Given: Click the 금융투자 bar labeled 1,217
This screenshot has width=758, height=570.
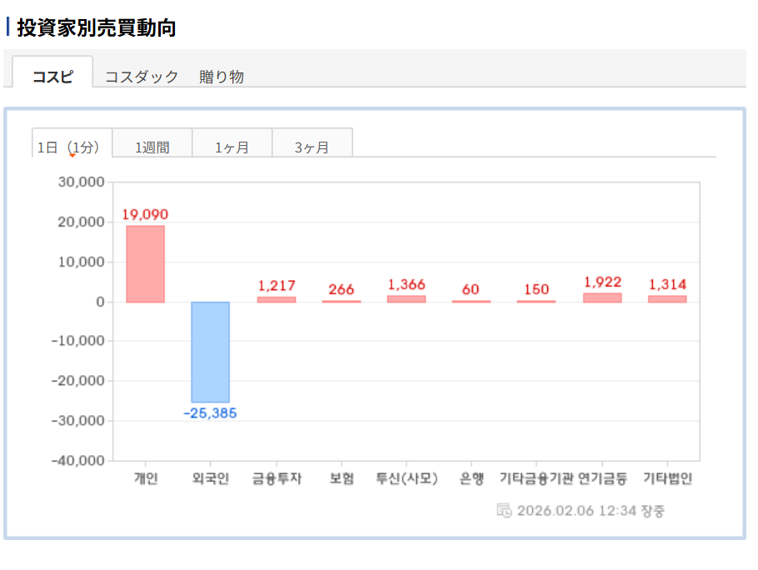Looking at the screenshot, I should pyautogui.click(x=277, y=299).
